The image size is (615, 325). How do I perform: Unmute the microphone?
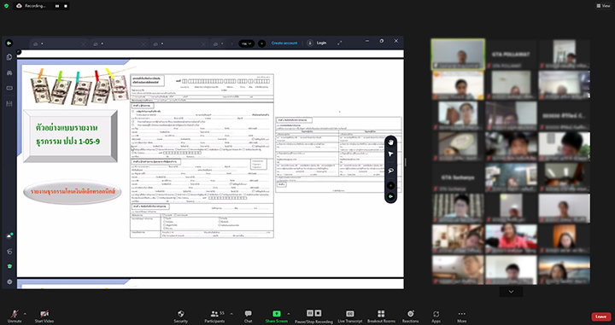point(15,316)
